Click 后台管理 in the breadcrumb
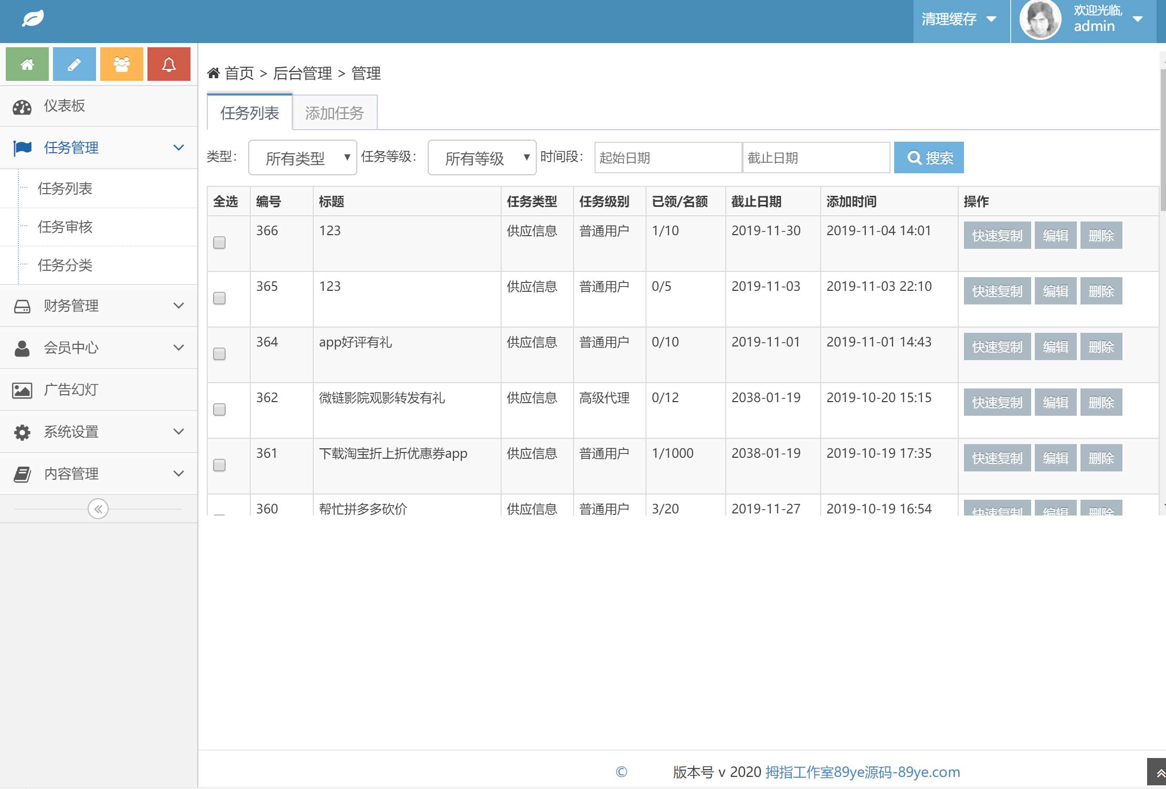Screen dimensions: 1166x789 302,73
